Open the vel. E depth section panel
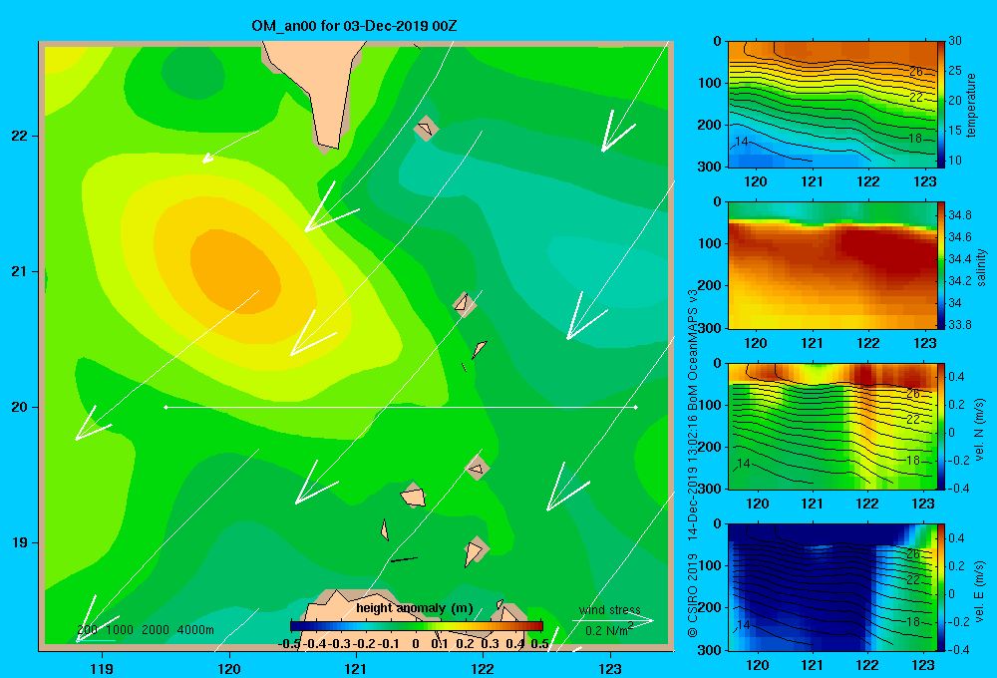 [831, 587]
